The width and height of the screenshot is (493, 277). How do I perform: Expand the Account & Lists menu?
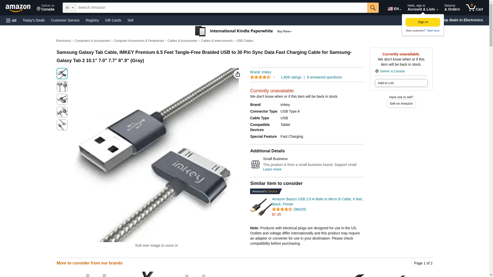pyautogui.click(x=423, y=8)
